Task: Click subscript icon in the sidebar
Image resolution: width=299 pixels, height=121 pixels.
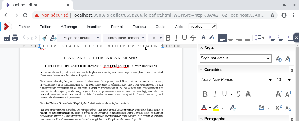Action: pos(288,108)
